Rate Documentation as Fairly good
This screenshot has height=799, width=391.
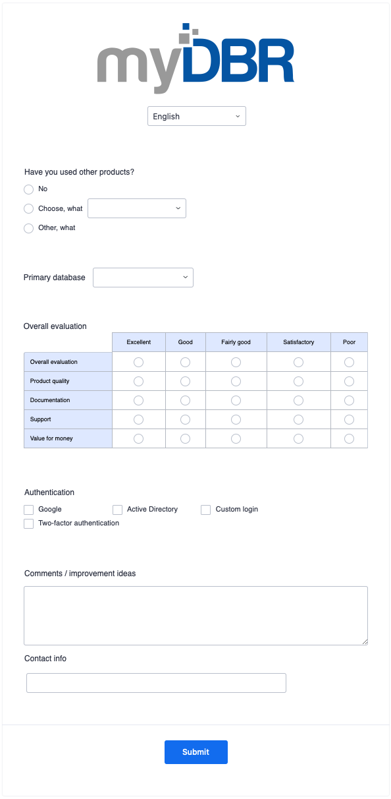[x=236, y=400]
